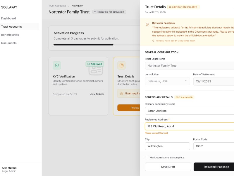Click the clock icon beside posted time
Image resolution: width=234 pixels, height=176 pixels.
tap(153, 41)
